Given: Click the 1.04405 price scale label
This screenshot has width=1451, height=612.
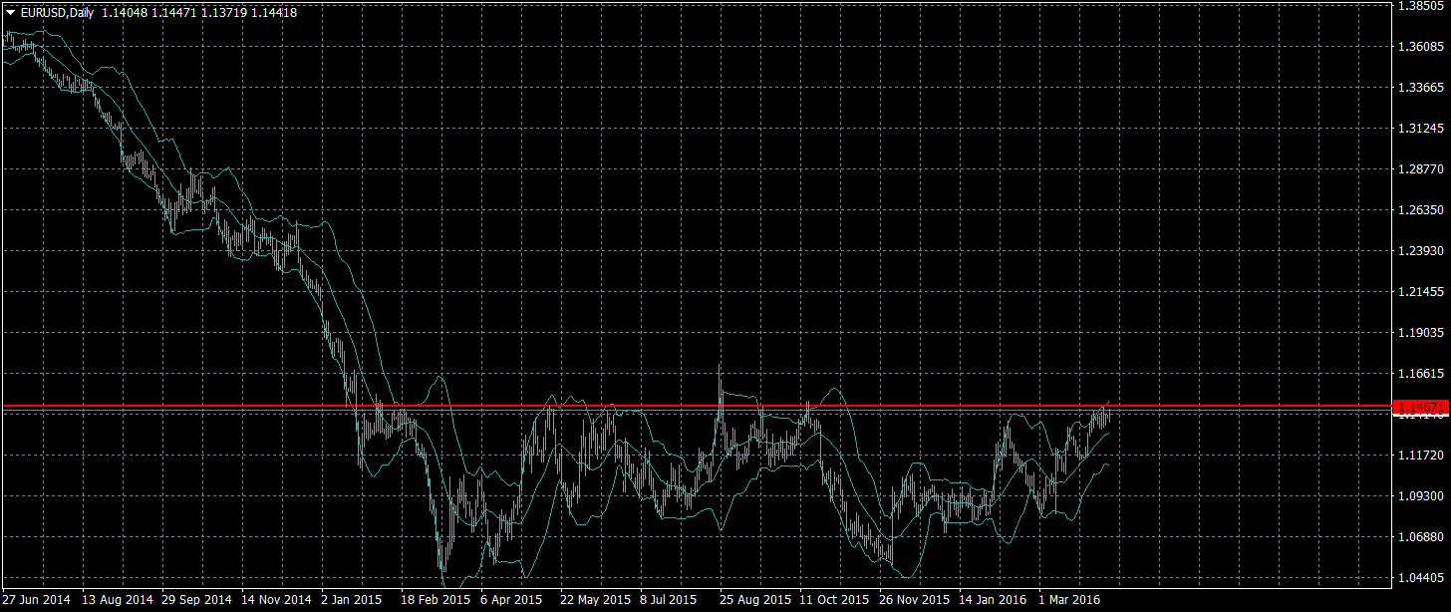Looking at the screenshot, I should 1421,578.
